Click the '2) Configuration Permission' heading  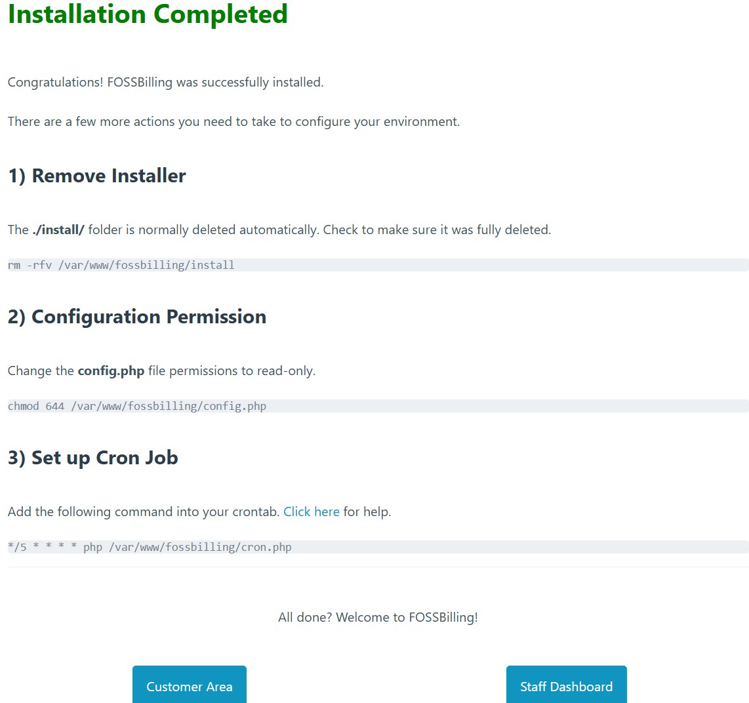pyautogui.click(x=137, y=317)
